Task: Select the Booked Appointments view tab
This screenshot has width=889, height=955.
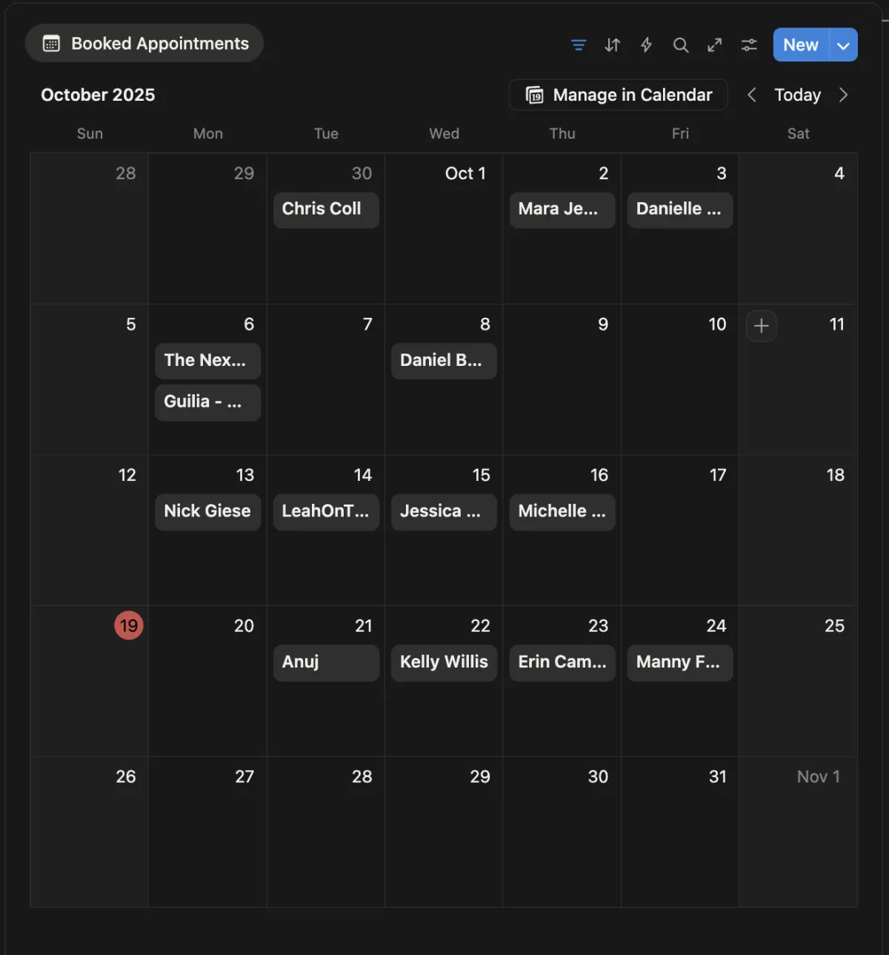Action: [x=144, y=44]
